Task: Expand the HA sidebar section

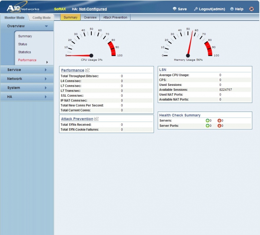Action: pyautogui.click(x=46, y=97)
